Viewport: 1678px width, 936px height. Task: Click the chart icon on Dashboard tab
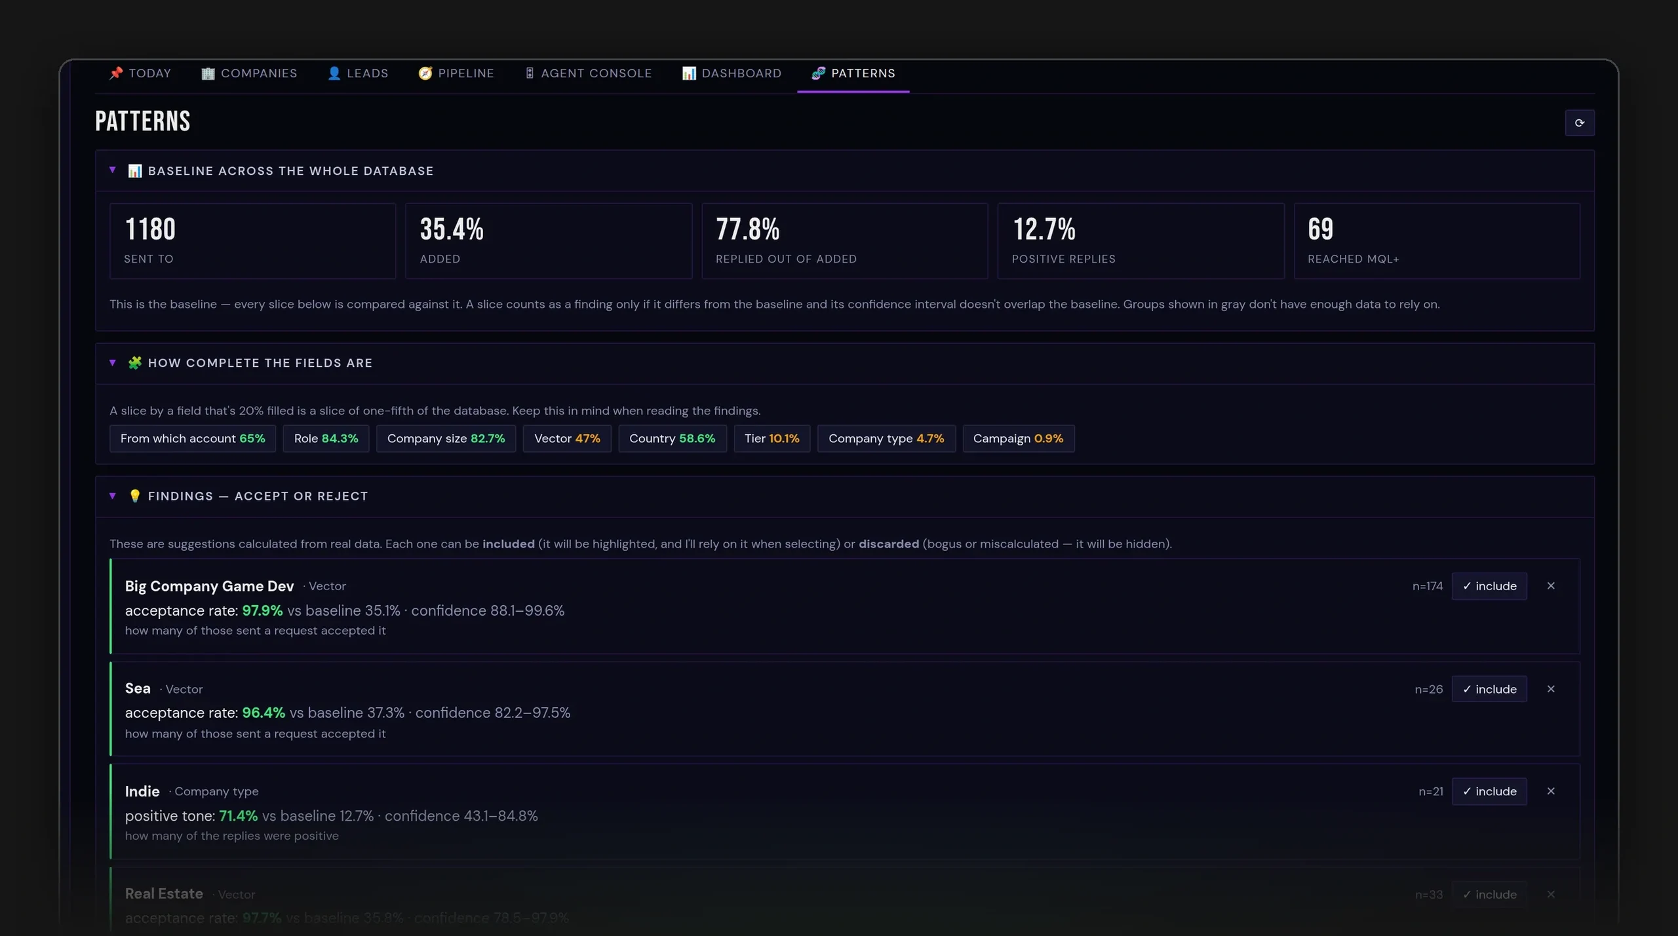pos(688,73)
